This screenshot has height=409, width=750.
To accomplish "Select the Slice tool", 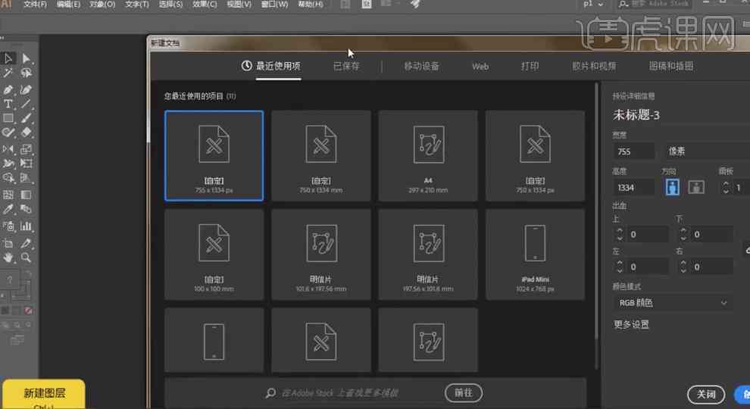I will (x=26, y=243).
